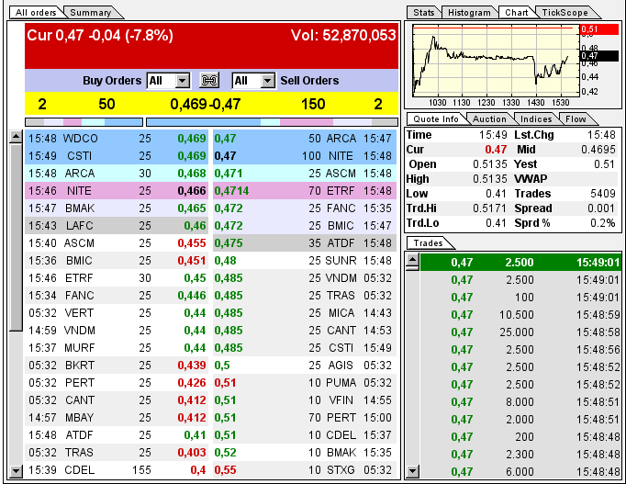
Task: Select the Trades tab
Action: [428, 243]
